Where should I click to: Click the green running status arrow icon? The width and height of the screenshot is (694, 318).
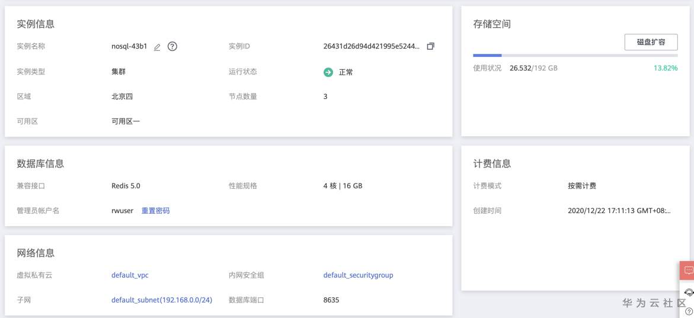coord(328,72)
